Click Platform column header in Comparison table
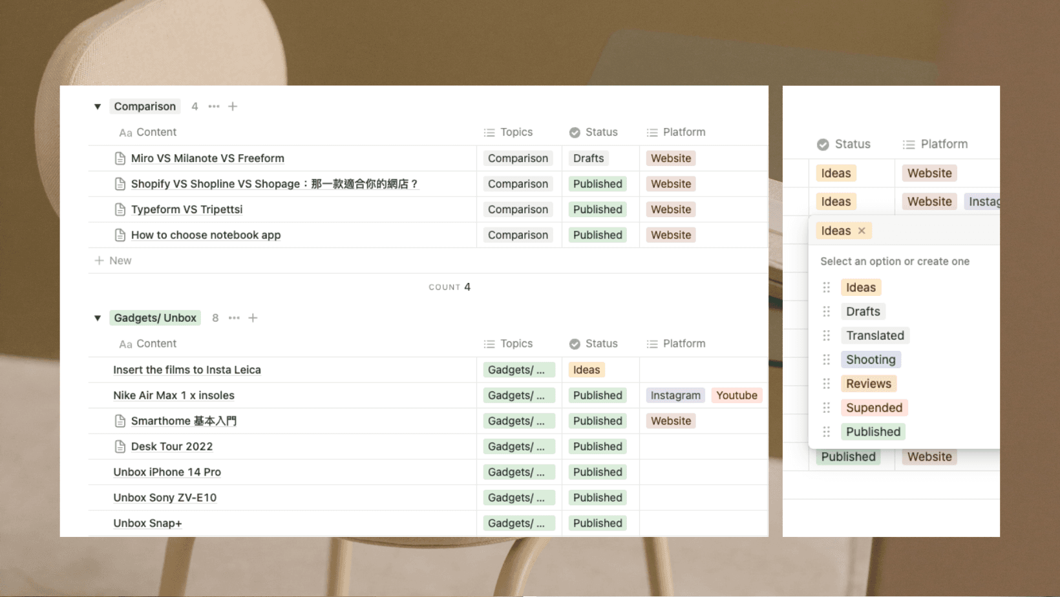Screen dimensions: 1060x597 click(676, 132)
